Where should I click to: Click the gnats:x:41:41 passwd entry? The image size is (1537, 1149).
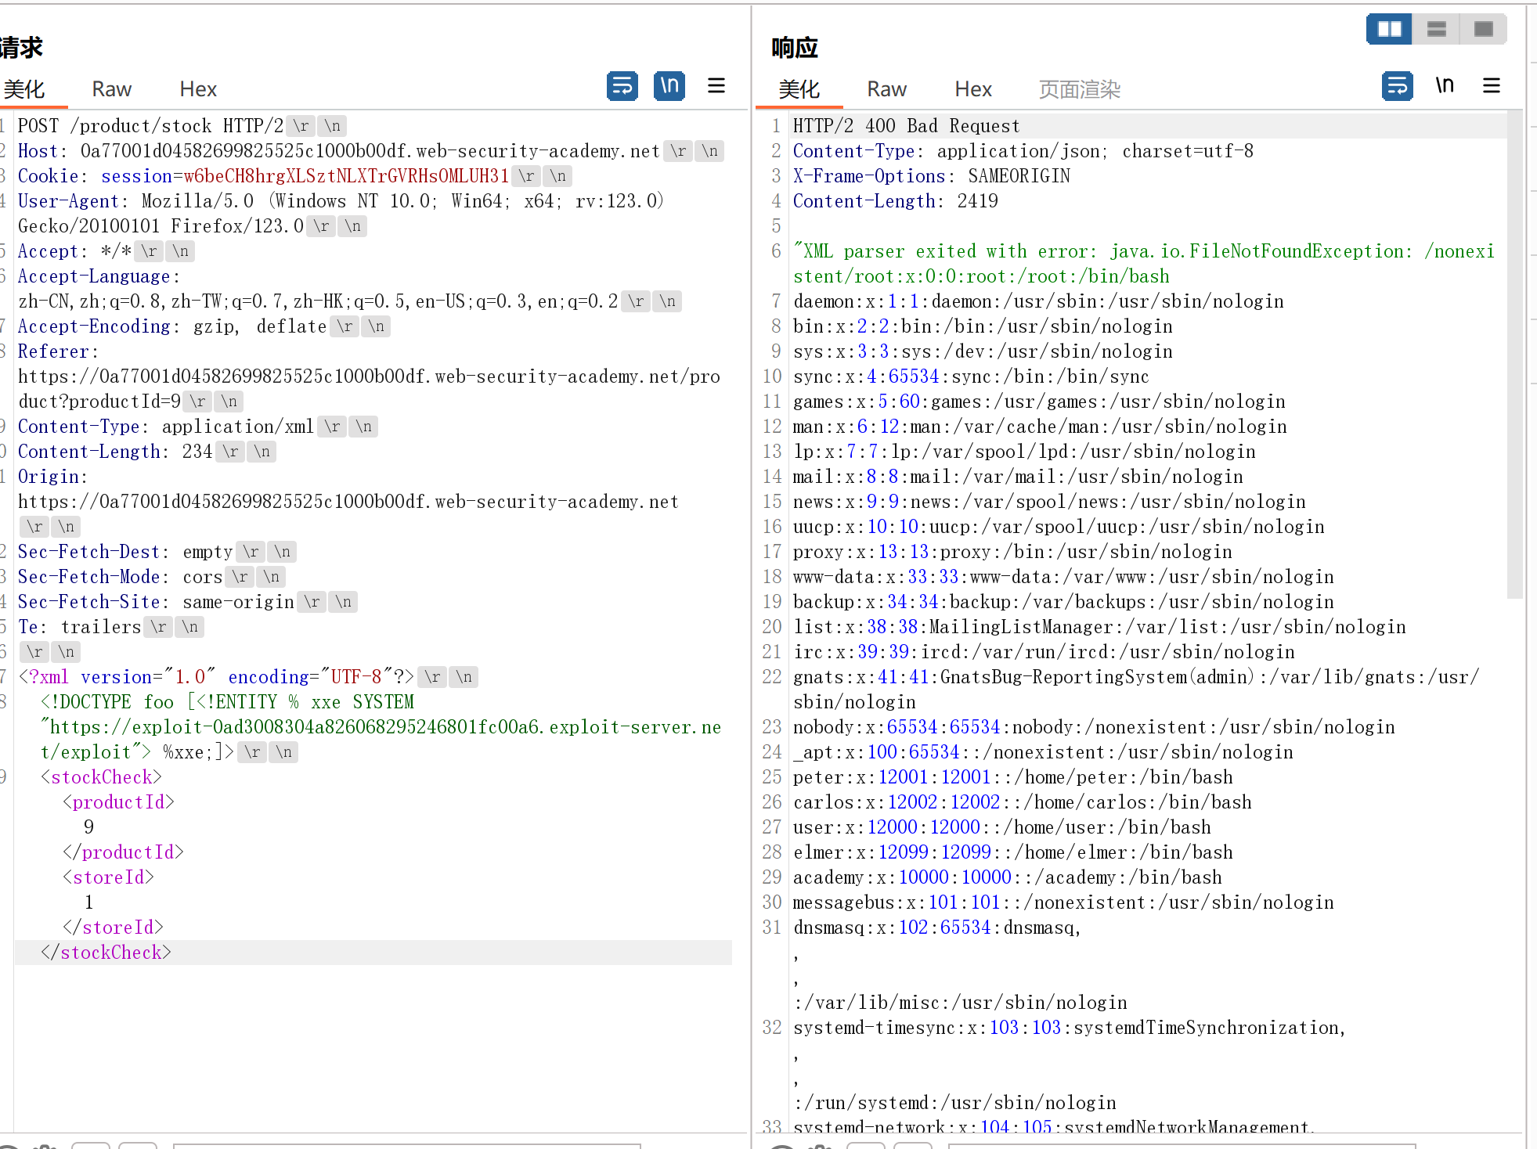click(x=1137, y=690)
